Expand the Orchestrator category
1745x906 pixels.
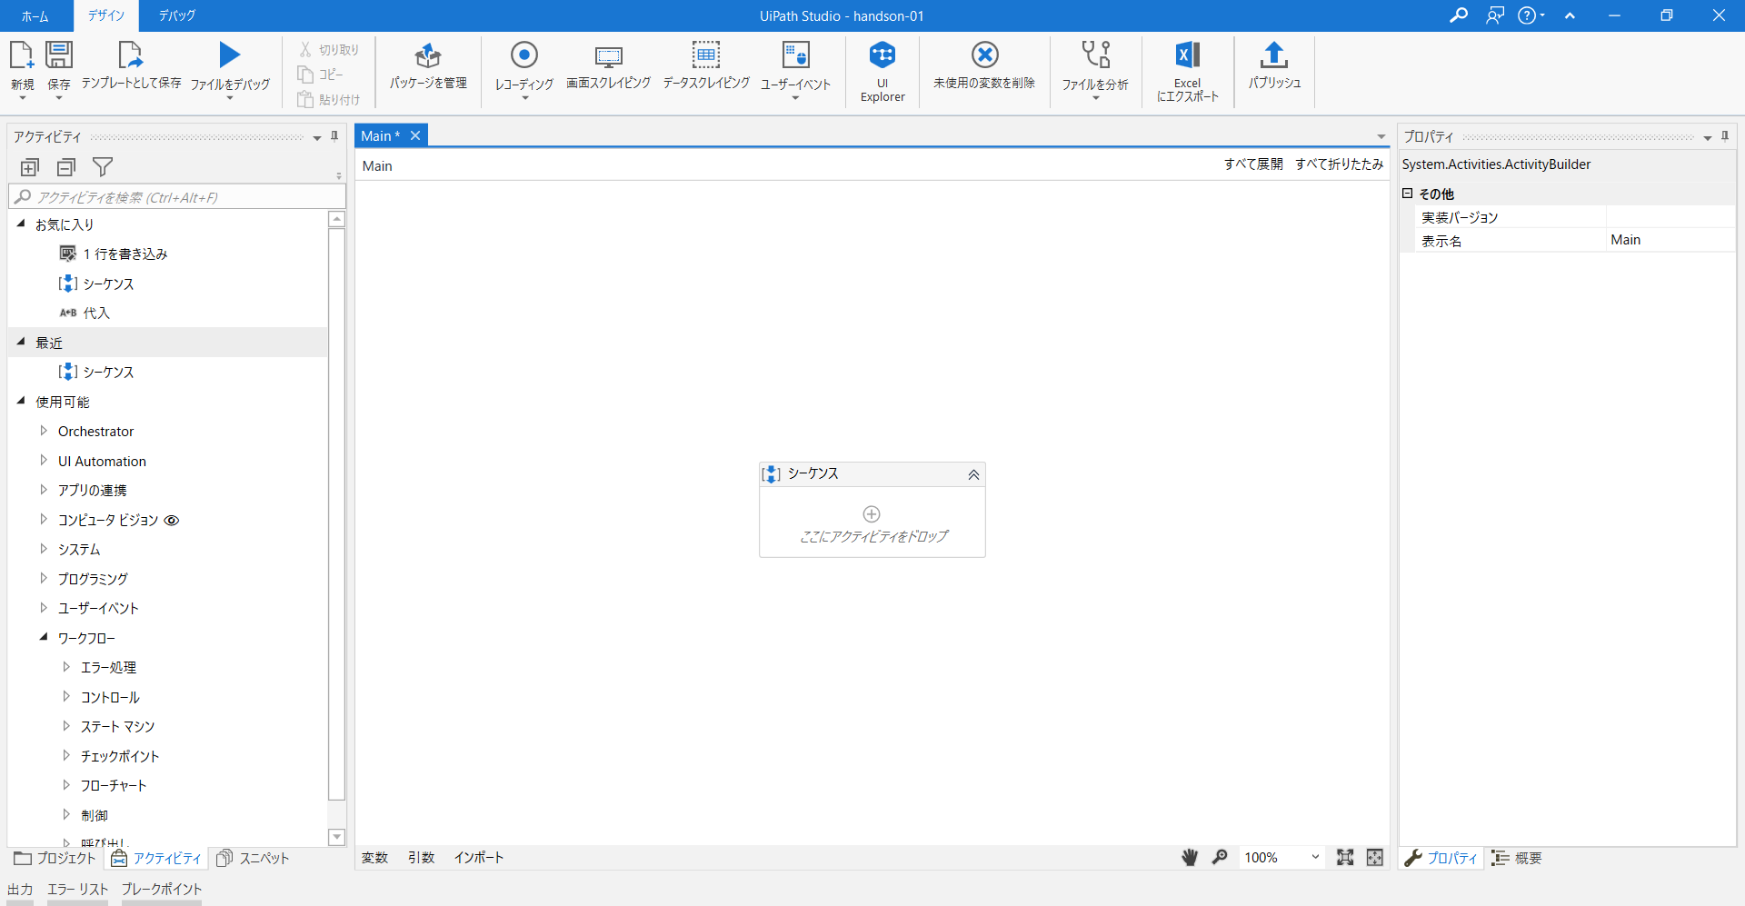pyautogui.click(x=44, y=431)
